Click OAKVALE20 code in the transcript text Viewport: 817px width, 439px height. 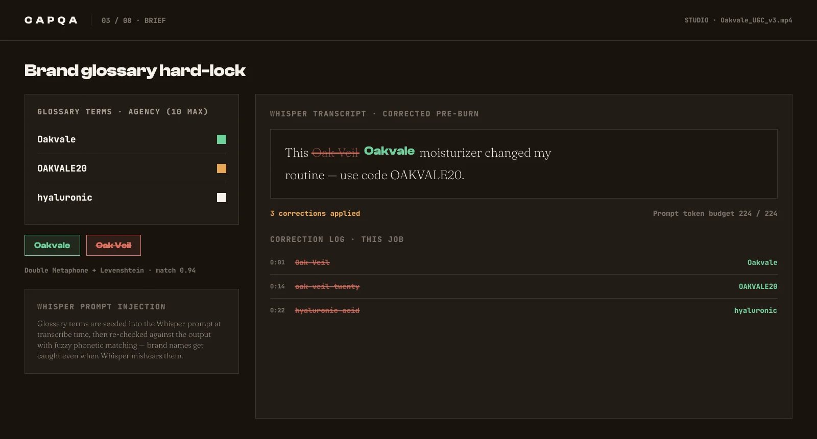(x=426, y=175)
